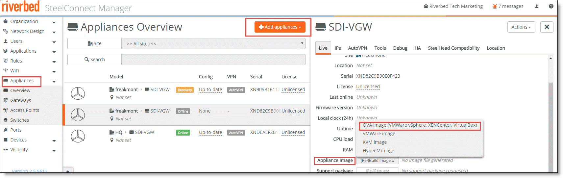This screenshot has width=563, height=178.
Task: Click the Appliances icon in sidebar
Action: (6, 81)
